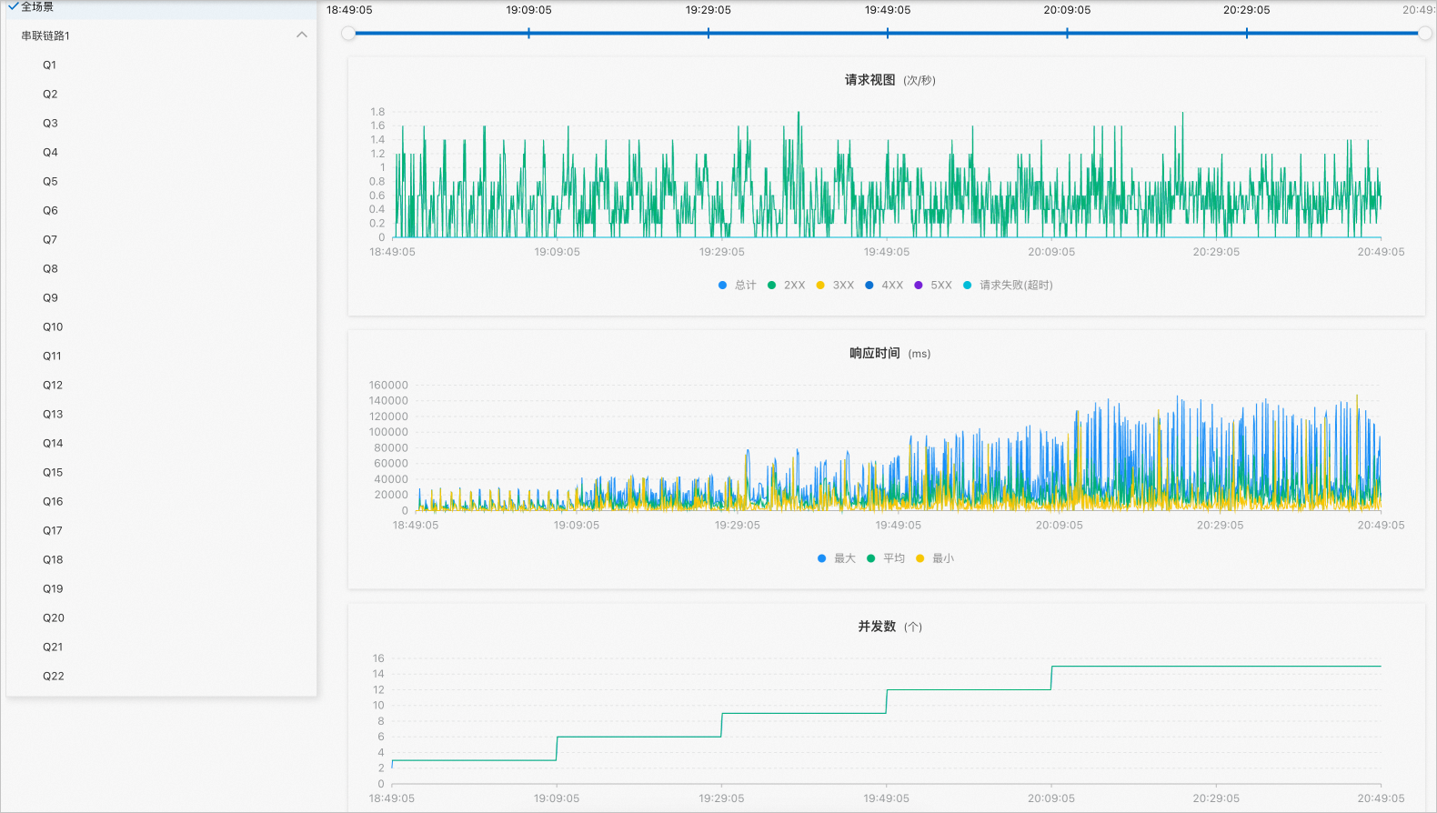The image size is (1437, 813).
Task: Toggle the 3XX series legend item
Action: click(836, 286)
